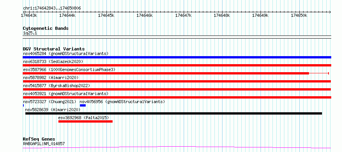Click the black nsv5828639 variant bar
This screenshot has width=342, height=152.
coord(174,113)
